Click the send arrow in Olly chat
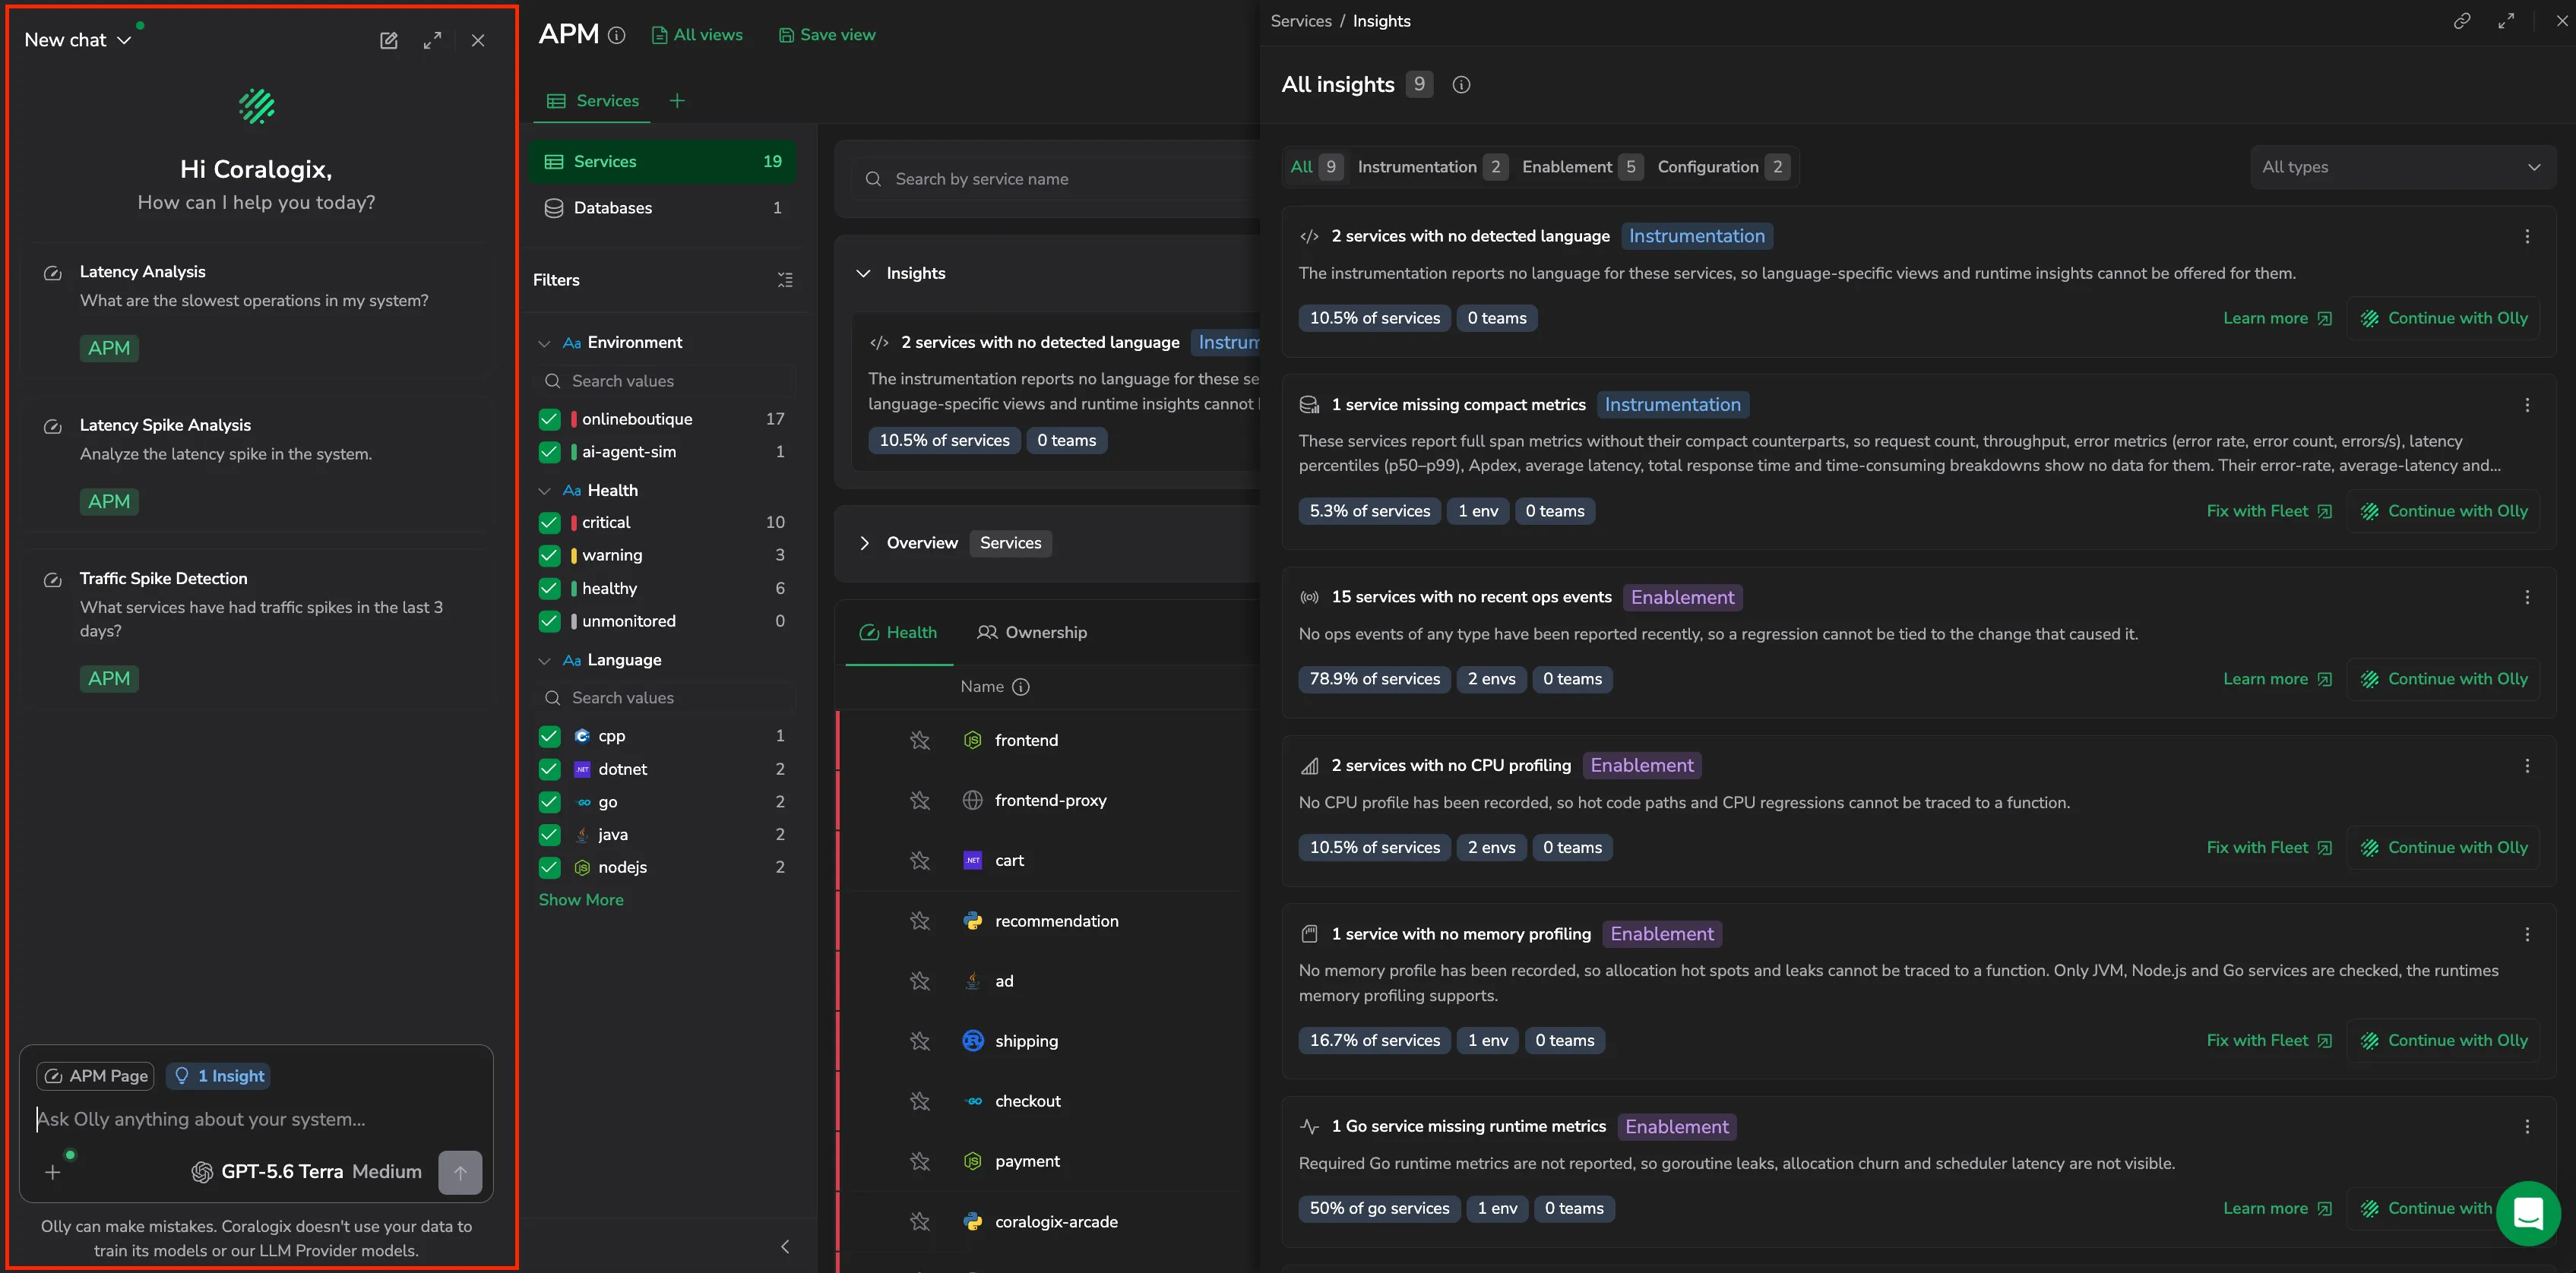Viewport: 2576px width, 1273px height. [460, 1172]
